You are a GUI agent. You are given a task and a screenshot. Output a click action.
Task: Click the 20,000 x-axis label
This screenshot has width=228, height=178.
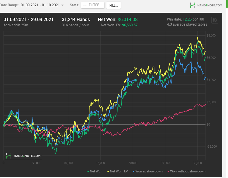click(133, 163)
